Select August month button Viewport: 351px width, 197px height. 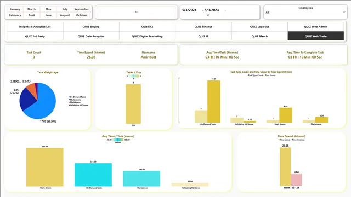click(65, 15)
